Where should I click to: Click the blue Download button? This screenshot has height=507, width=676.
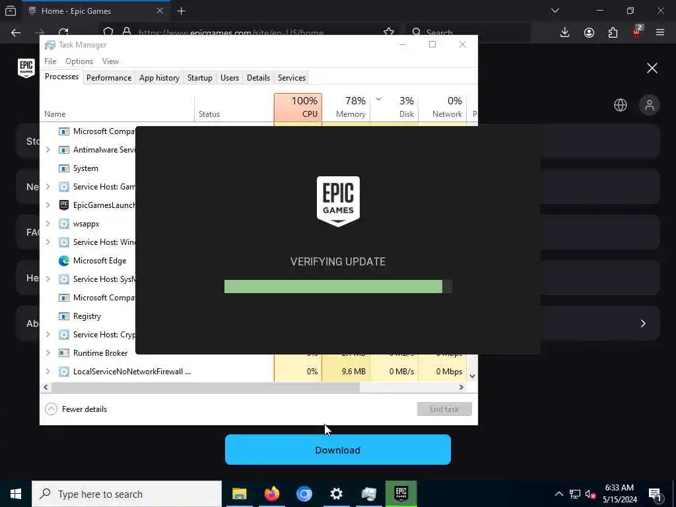click(x=337, y=450)
